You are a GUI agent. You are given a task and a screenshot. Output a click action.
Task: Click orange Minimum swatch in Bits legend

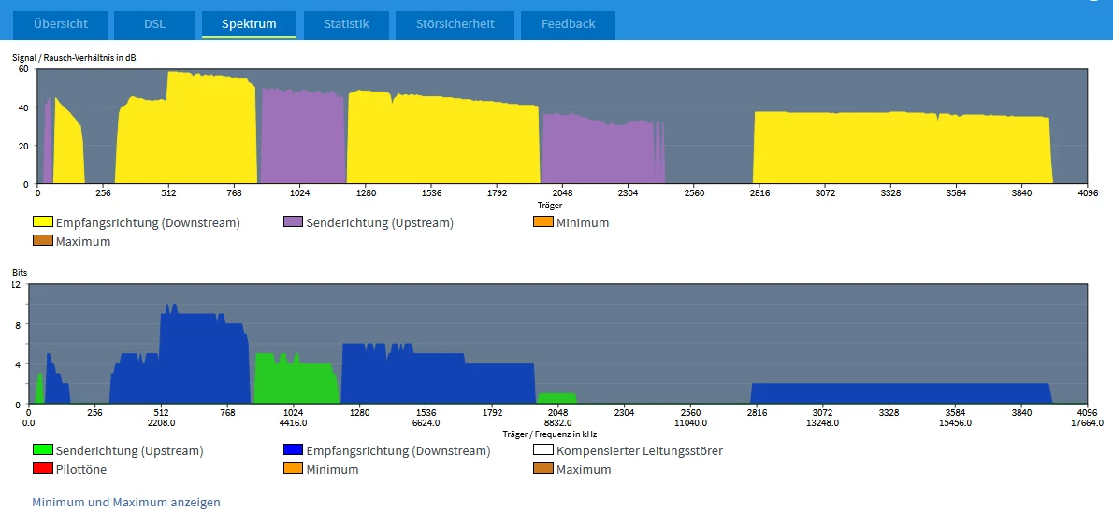tap(293, 469)
